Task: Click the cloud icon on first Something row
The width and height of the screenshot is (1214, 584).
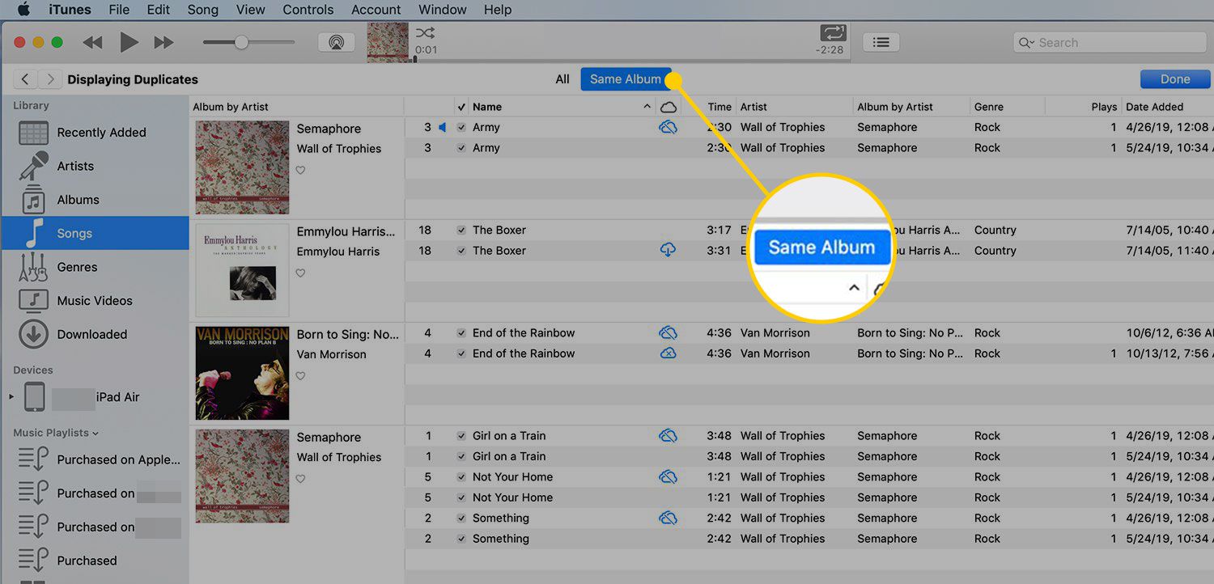Action: click(x=668, y=518)
